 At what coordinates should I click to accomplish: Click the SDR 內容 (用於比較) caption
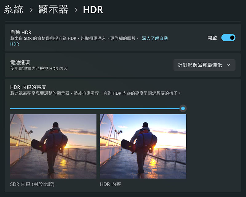[32, 184]
